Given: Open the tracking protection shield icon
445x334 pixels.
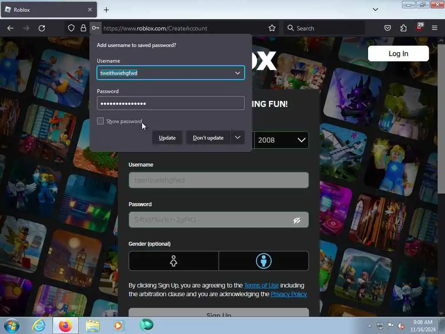Looking at the screenshot, I should tap(71, 28).
